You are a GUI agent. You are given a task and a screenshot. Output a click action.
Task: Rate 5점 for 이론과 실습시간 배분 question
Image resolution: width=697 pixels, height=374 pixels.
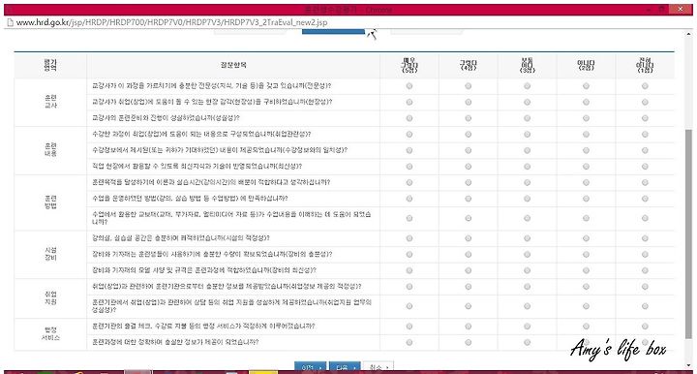409,182
